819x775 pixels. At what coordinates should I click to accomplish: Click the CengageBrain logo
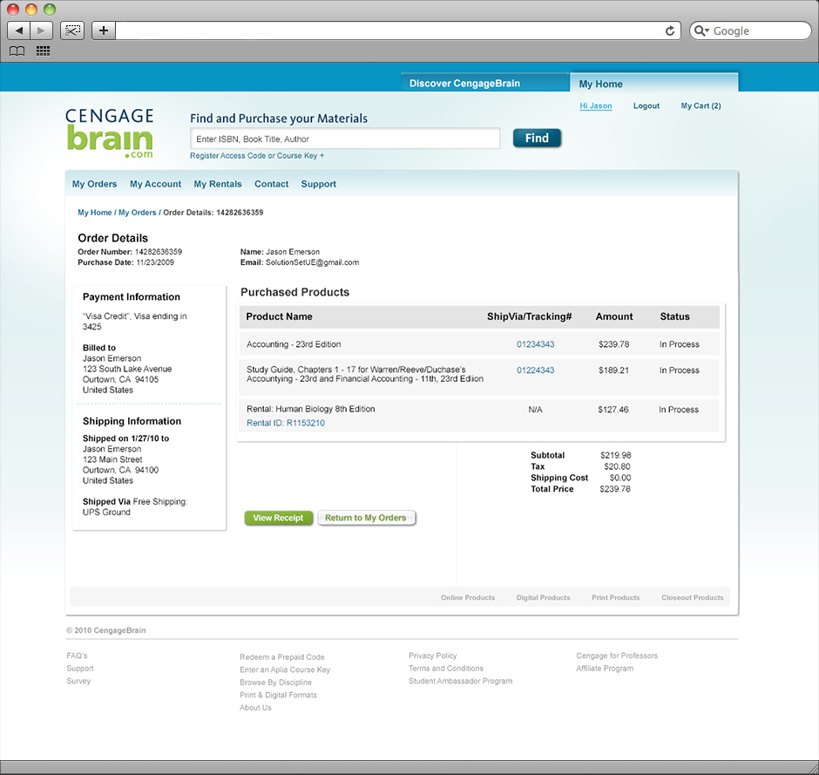pyautogui.click(x=109, y=133)
